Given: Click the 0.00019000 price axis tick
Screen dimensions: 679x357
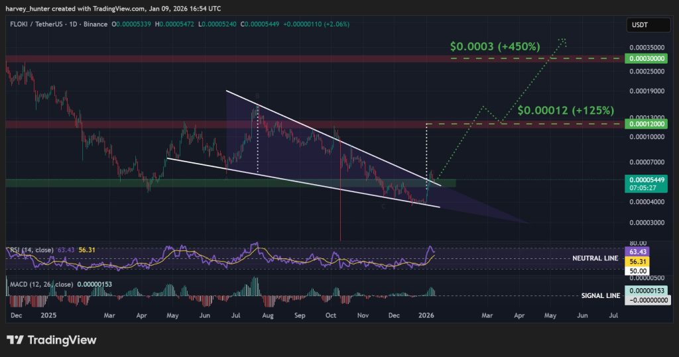Looking at the screenshot, I should coord(647,91).
